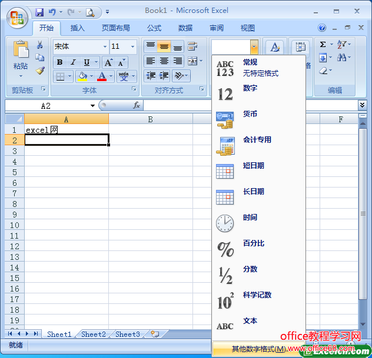Screen dimensions: 372x358
Task: Open font color dropdown arrow
Action: click(111, 76)
